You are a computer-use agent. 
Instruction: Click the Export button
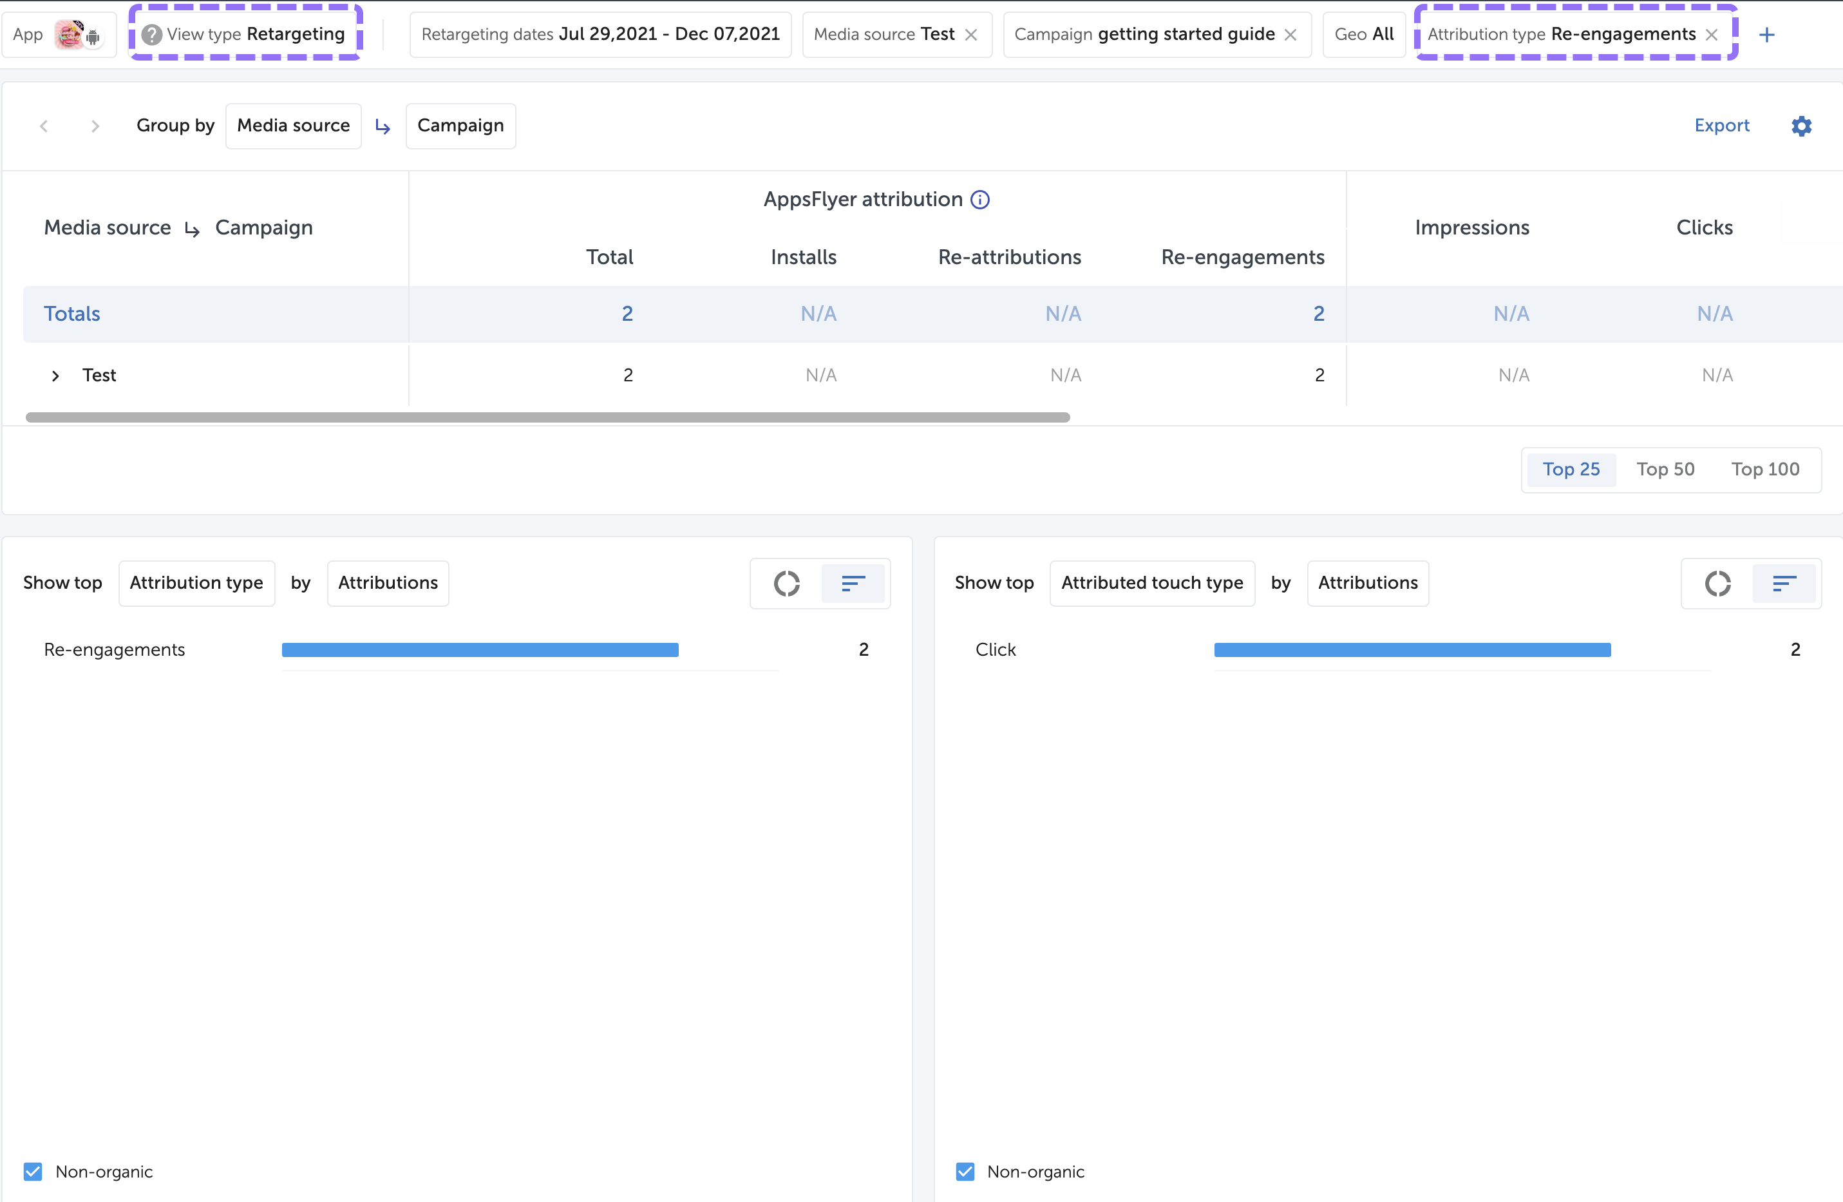[x=1722, y=125]
